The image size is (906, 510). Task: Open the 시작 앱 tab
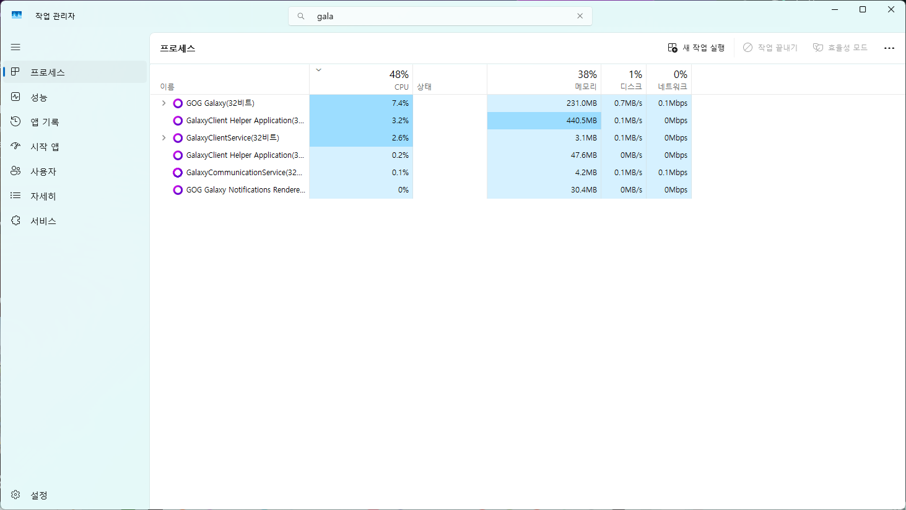[x=75, y=146]
